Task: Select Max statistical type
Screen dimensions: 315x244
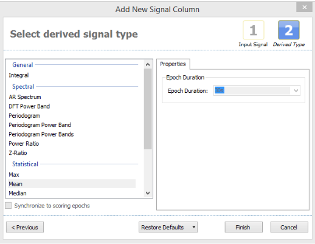Action: [72, 174]
